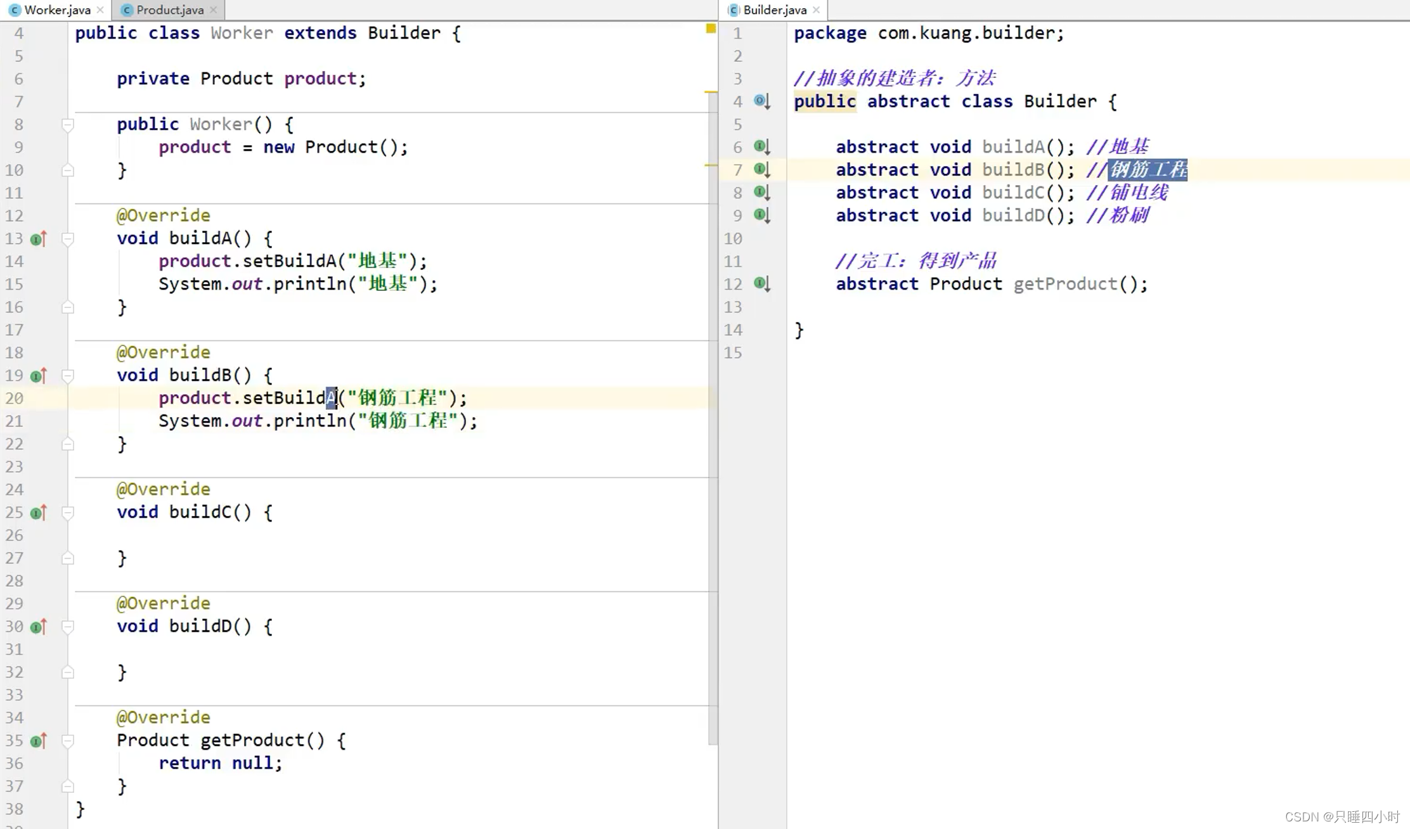Click the highlighted comment 钢筋工程 in Builder.java
1410x829 pixels.
(1148, 170)
